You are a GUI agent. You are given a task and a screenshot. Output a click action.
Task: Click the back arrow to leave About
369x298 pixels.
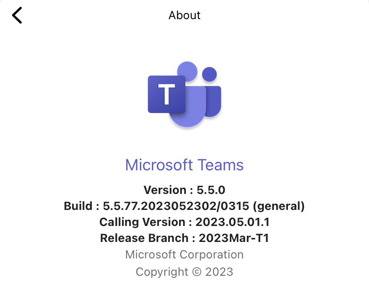(x=16, y=15)
